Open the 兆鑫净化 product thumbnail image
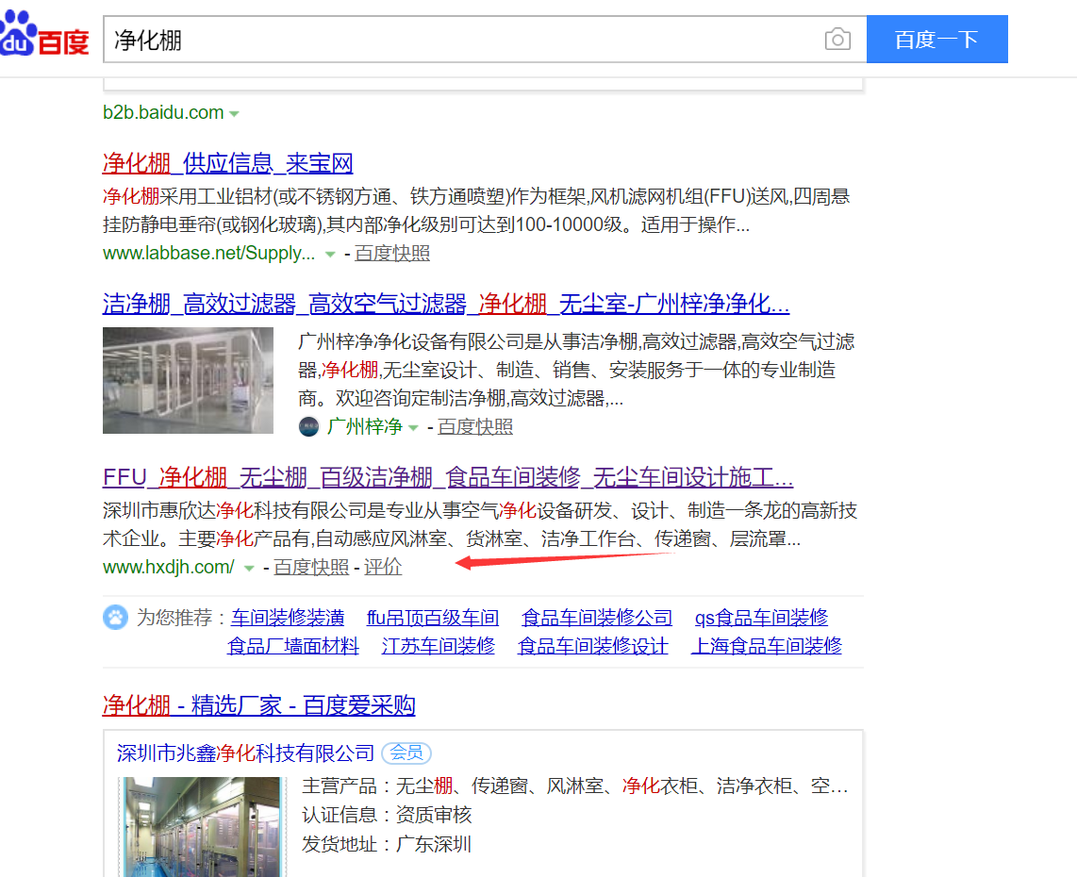This screenshot has height=877, width=1077. click(202, 826)
